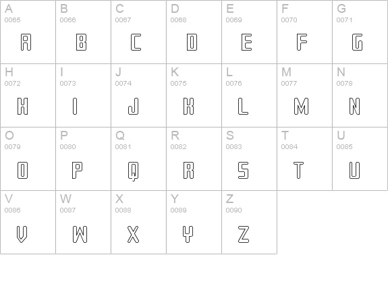This screenshot has height=284, width=388.
Task: Select the glyph A cell 0065
Action: click(x=28, y=32)
